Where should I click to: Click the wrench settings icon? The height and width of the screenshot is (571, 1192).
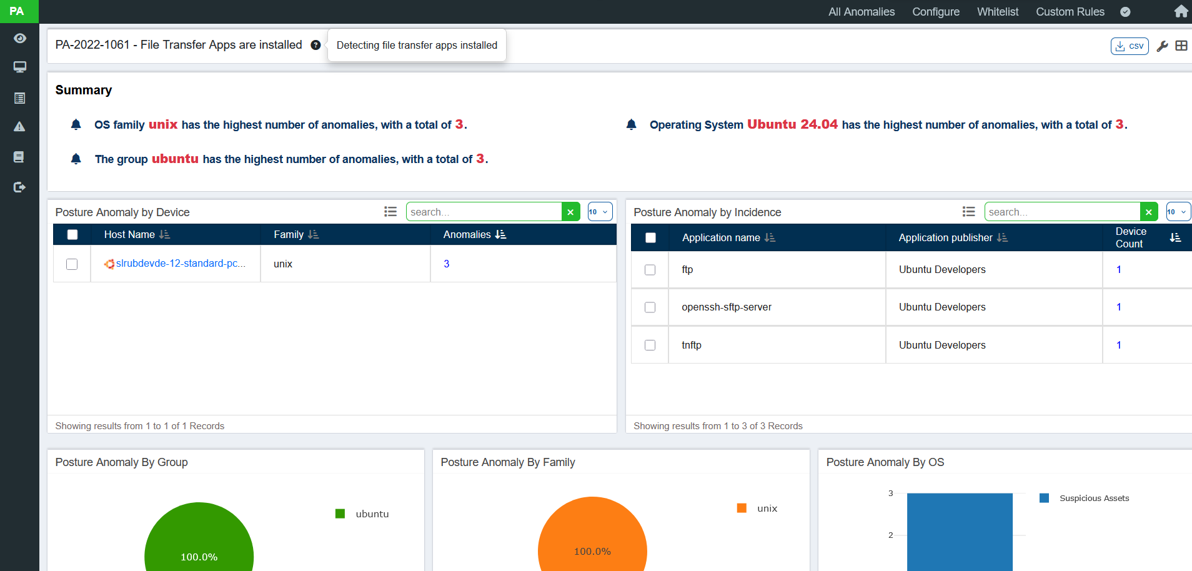tap(1162, 46)
